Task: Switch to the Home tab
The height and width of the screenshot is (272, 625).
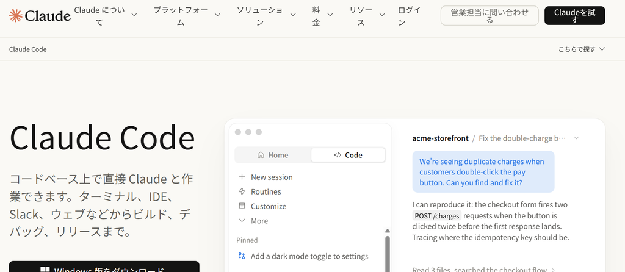Action: (273, 155)
